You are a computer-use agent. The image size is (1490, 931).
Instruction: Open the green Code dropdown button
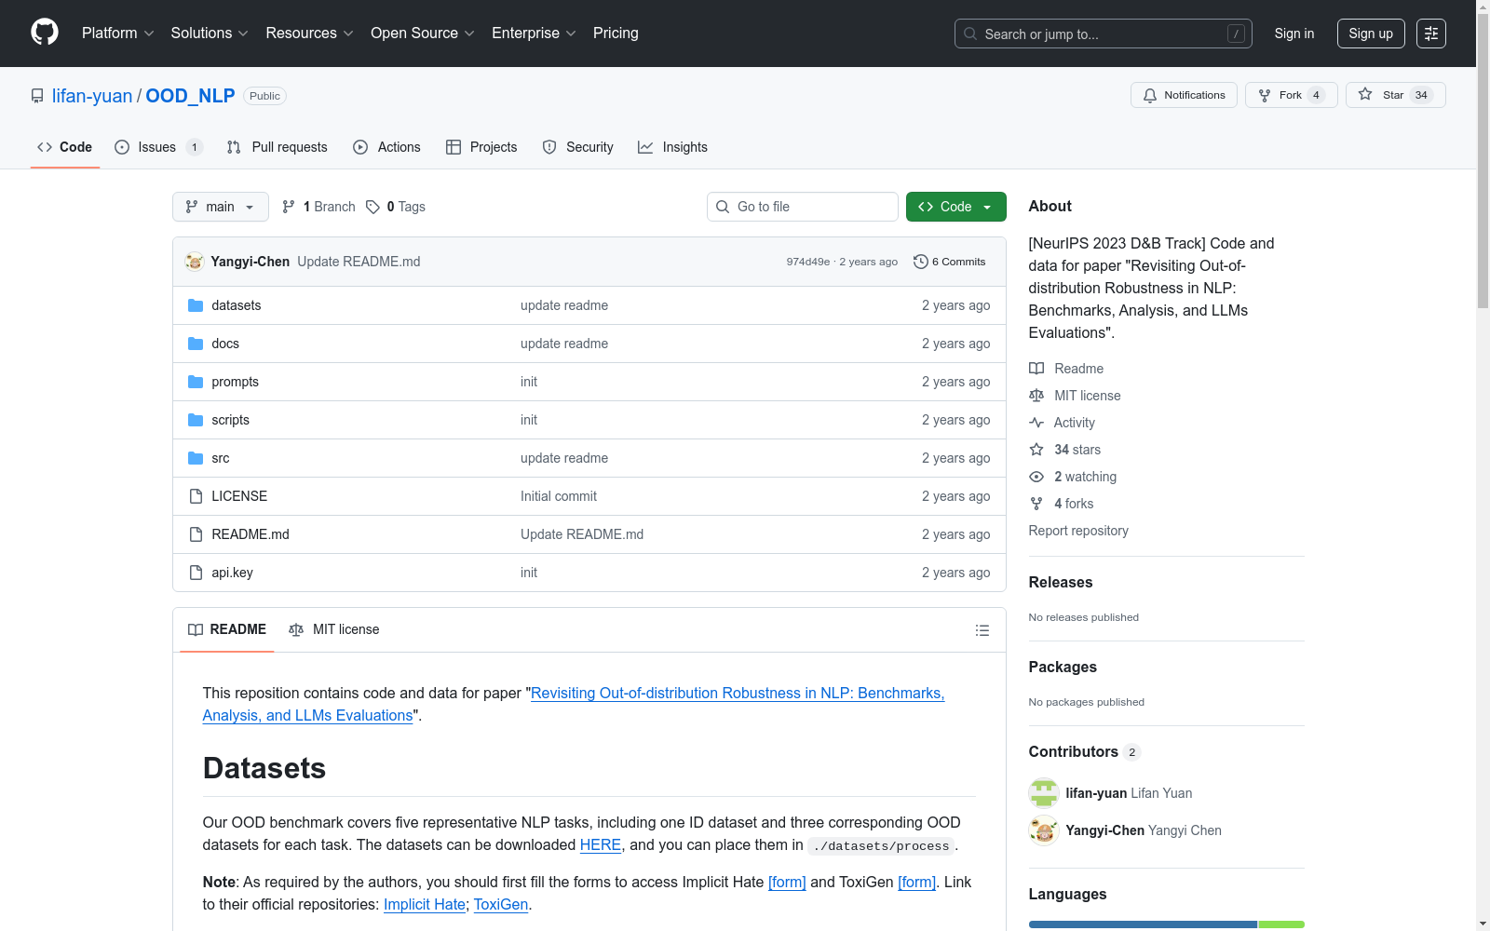955,207
